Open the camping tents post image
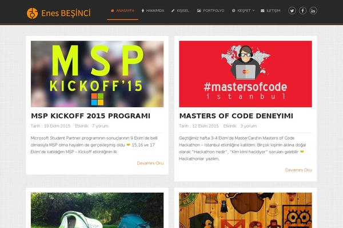343x228 pixels. (x=97, y=210)
